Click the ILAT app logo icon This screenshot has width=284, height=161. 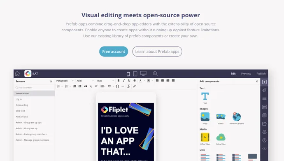28,74
